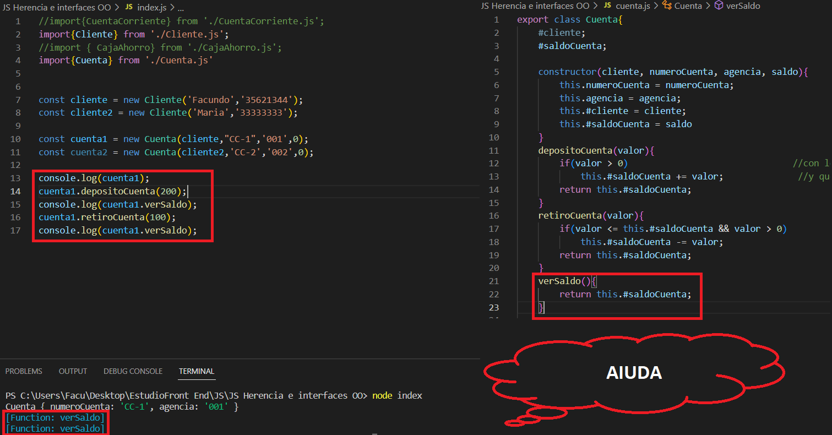Expand the verSaldo breadcrumb symbol list

pos(743,6)
